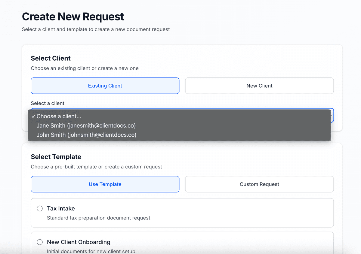Select Jane Smith from the client list
The image size is (361, 254).
pos(86,125)
